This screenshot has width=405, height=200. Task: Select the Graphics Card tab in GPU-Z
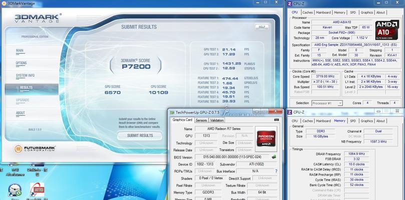(x=182, y=120)
